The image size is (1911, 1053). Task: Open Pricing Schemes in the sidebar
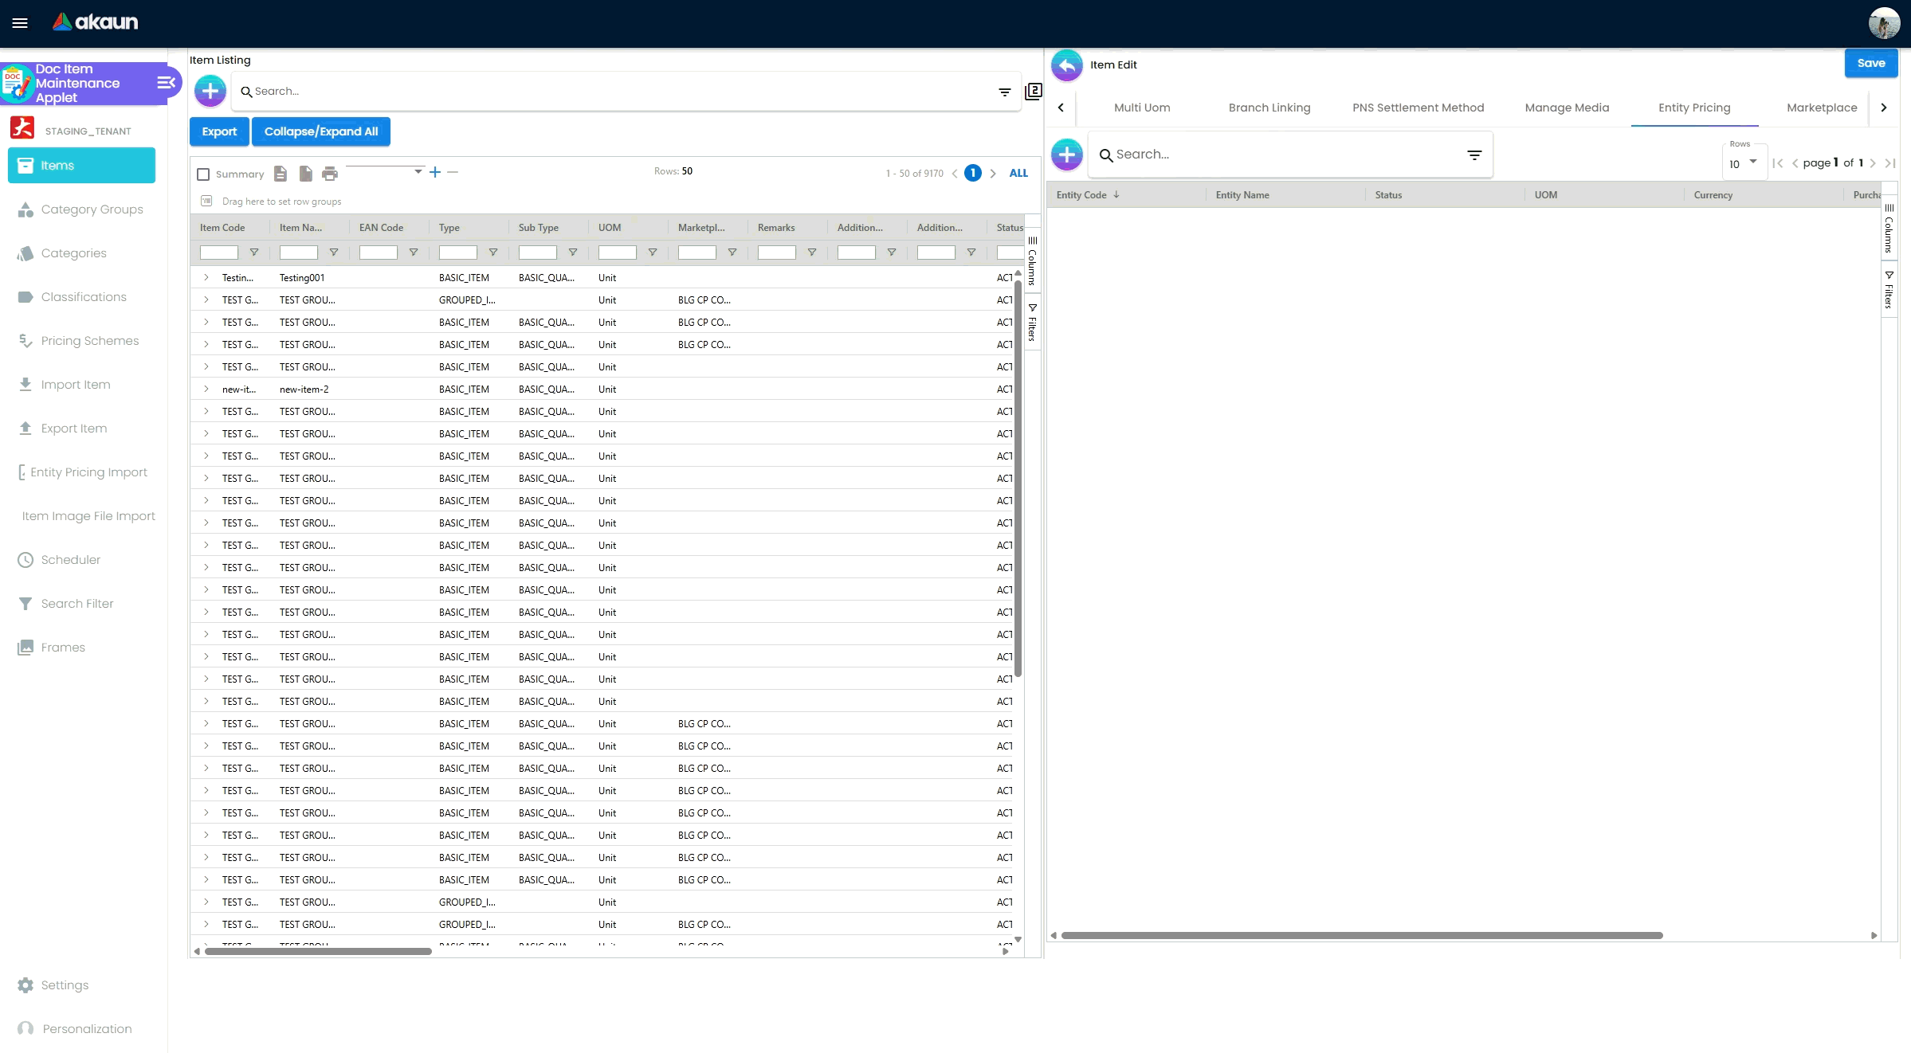89,341
